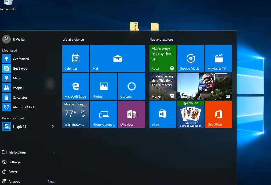Image resolution: width=271 pixels, height=185 pixels.
Task: Select the plain folder on desktop
Action: tap(155, 26)
